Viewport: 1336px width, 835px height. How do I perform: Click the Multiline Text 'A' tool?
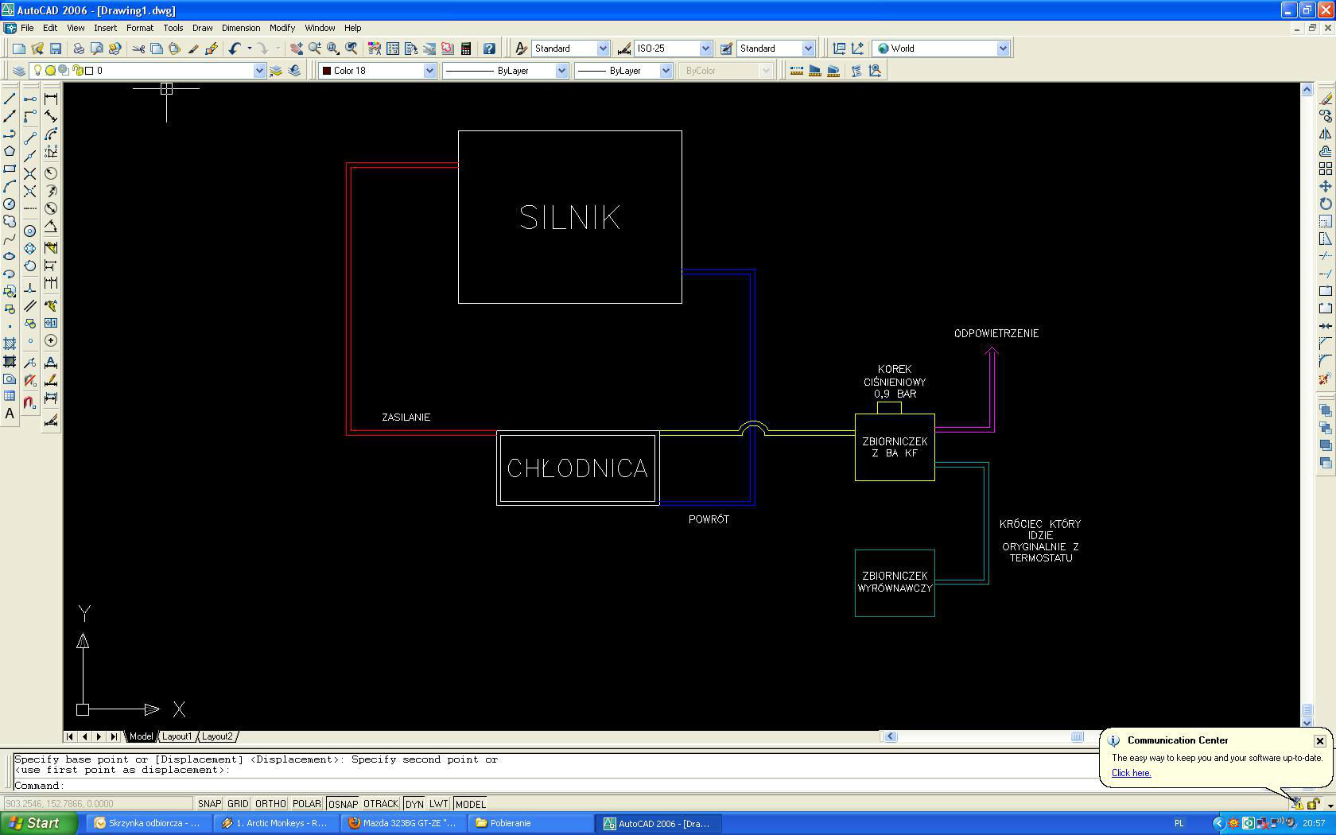point(10,414)
